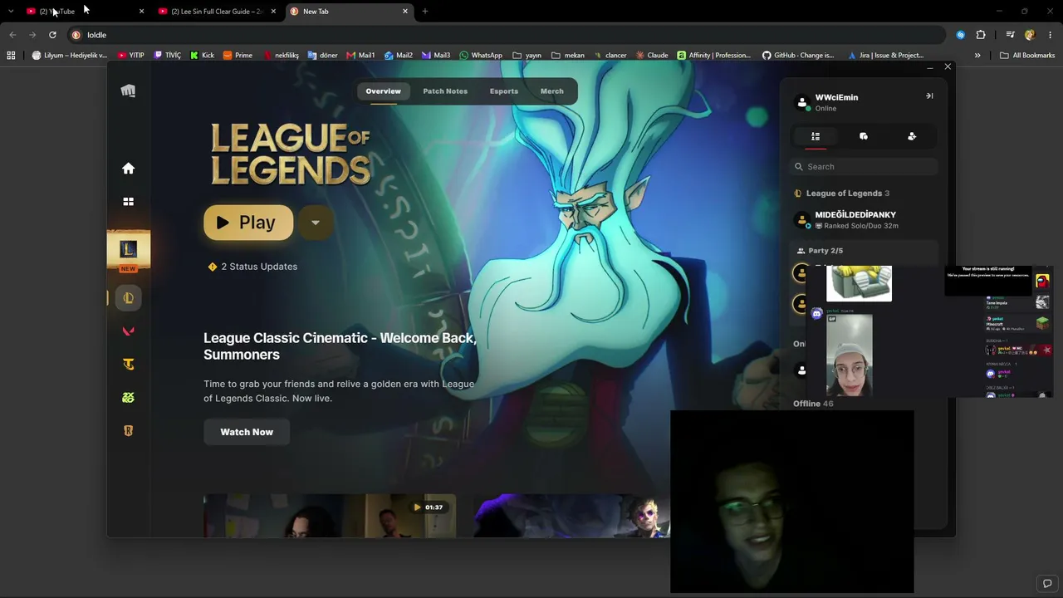Viewport: 1063px width, 598px height.
Task: Open the GitHub bookmark
Action: [x=798, y=56]
